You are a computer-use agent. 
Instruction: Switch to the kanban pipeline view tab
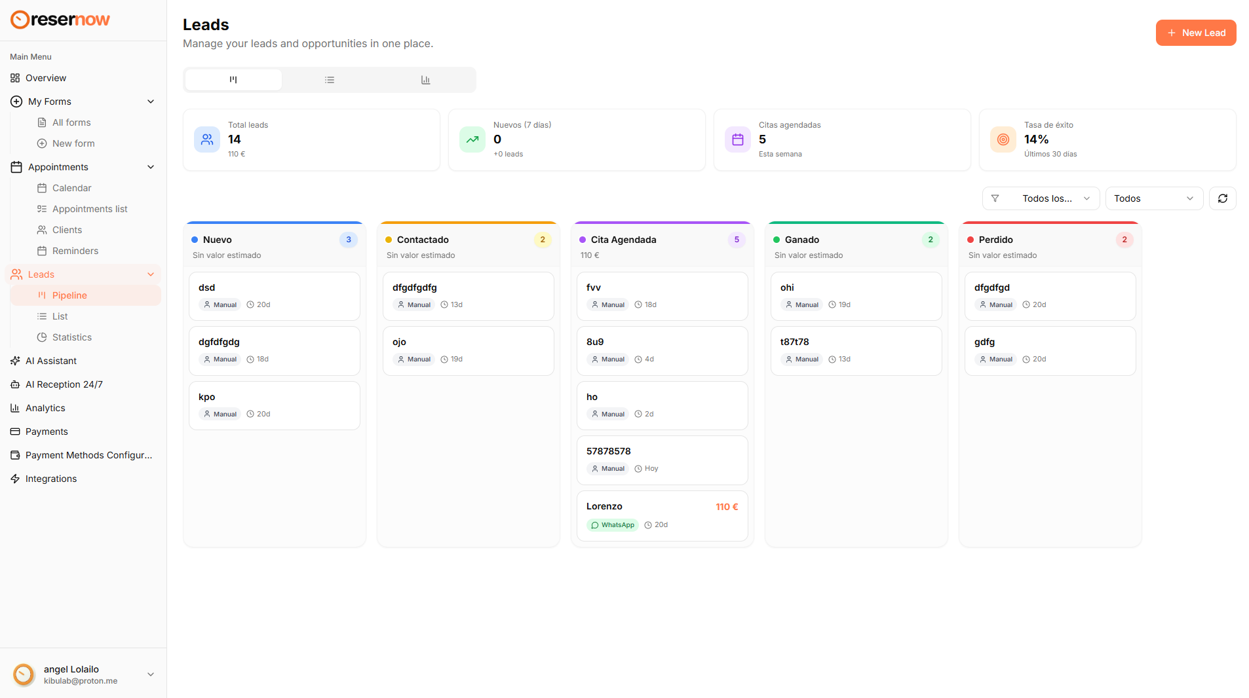[x=233, y=80]
